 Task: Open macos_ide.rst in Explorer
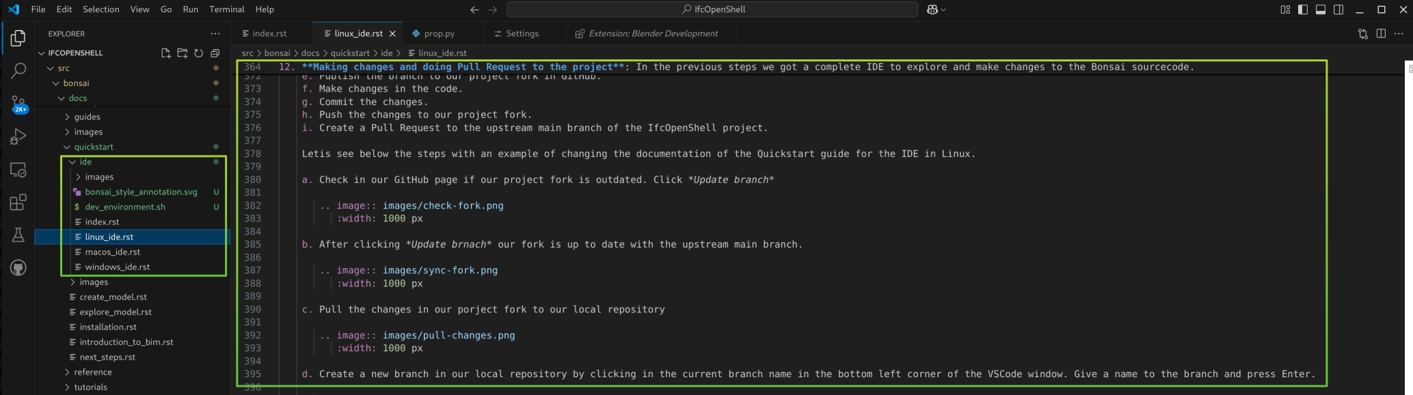[x=112, y=252]
